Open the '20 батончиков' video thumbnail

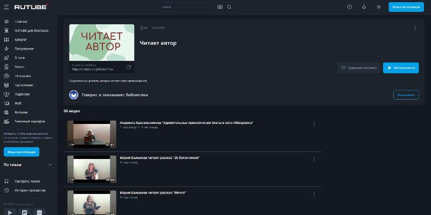coord(92,169)
